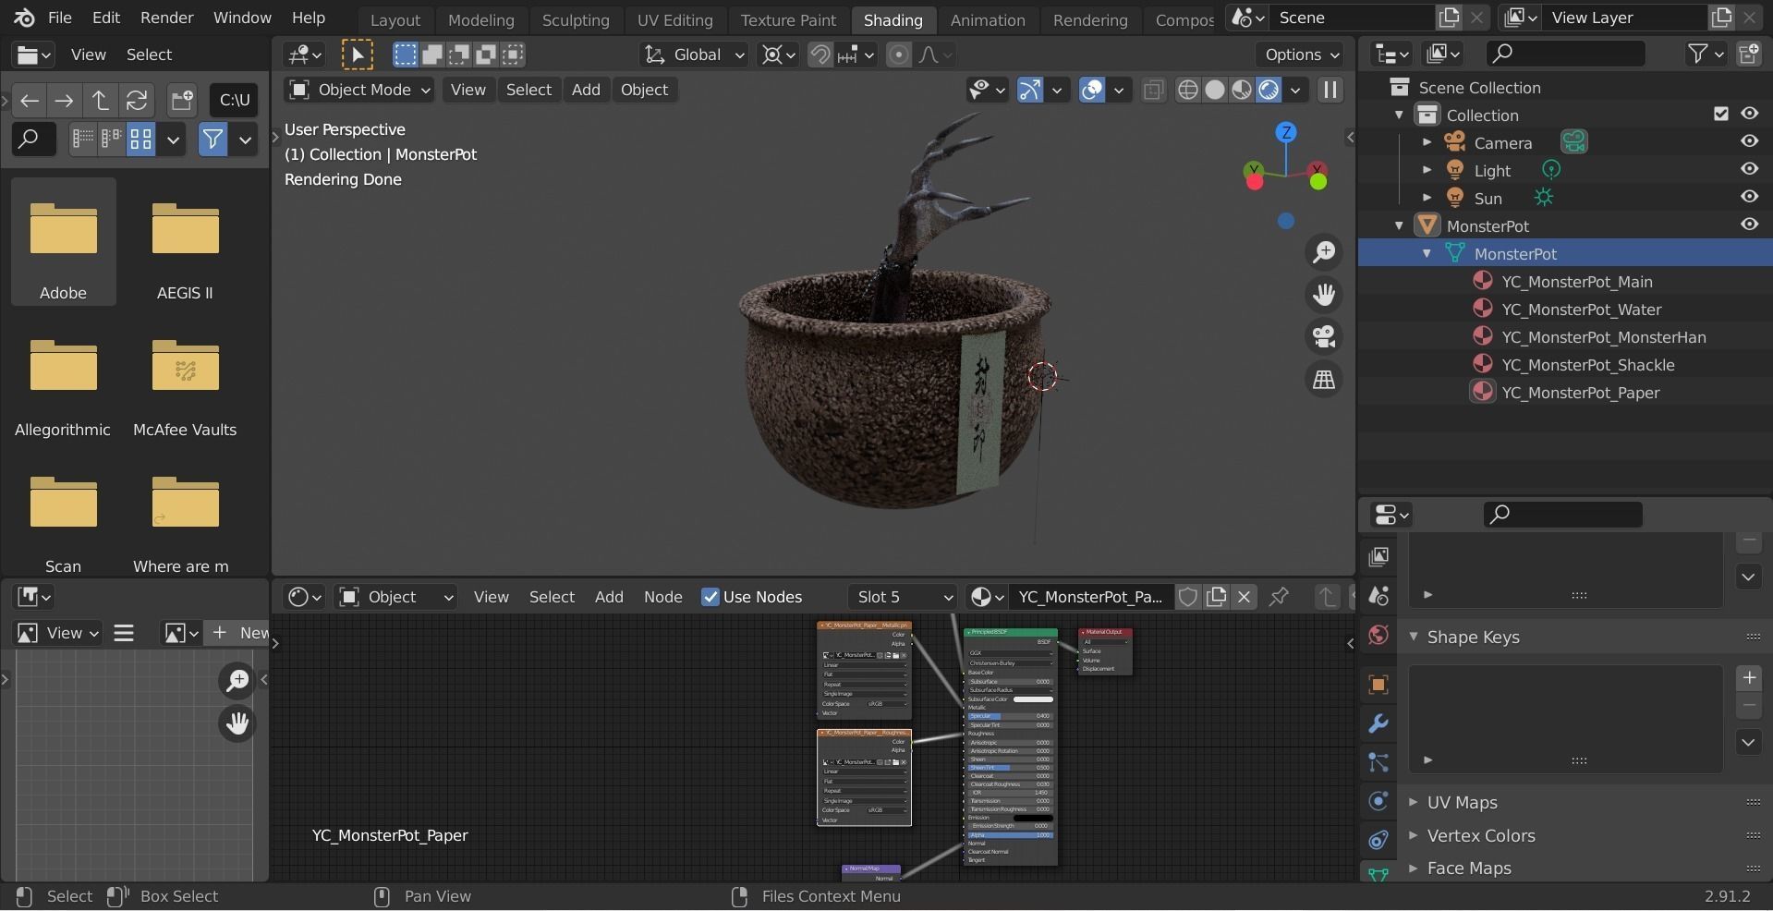Image resolution: width=1773 pixels, height=911 pixels.
Task: Hide the Camera object in outliner
Action: [1749, 142]
